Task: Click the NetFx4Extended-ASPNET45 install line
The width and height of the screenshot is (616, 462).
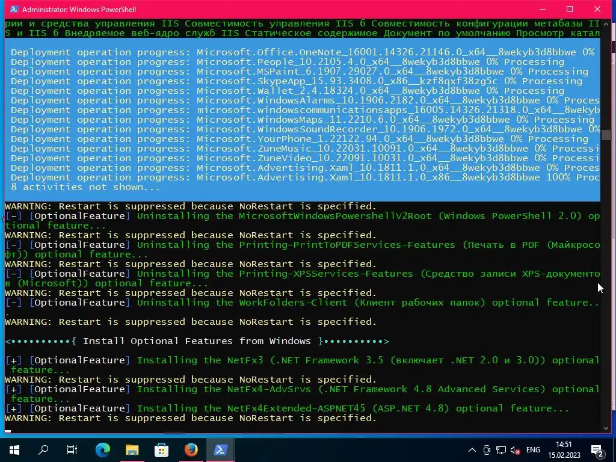Action: 287,408
